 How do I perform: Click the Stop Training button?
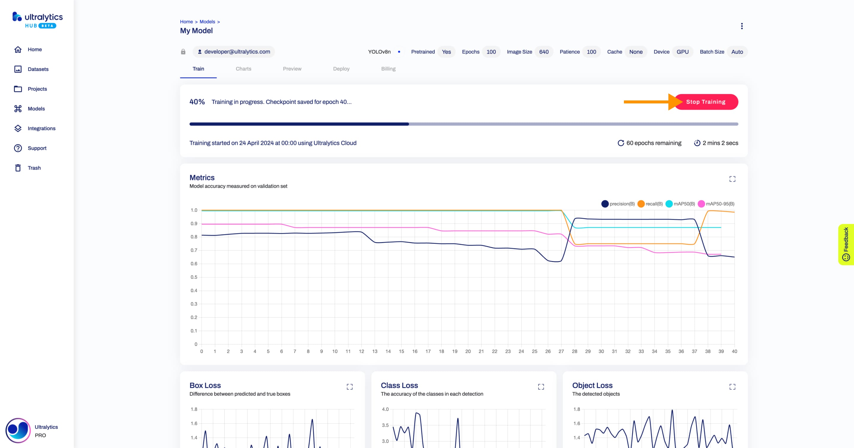705,102
